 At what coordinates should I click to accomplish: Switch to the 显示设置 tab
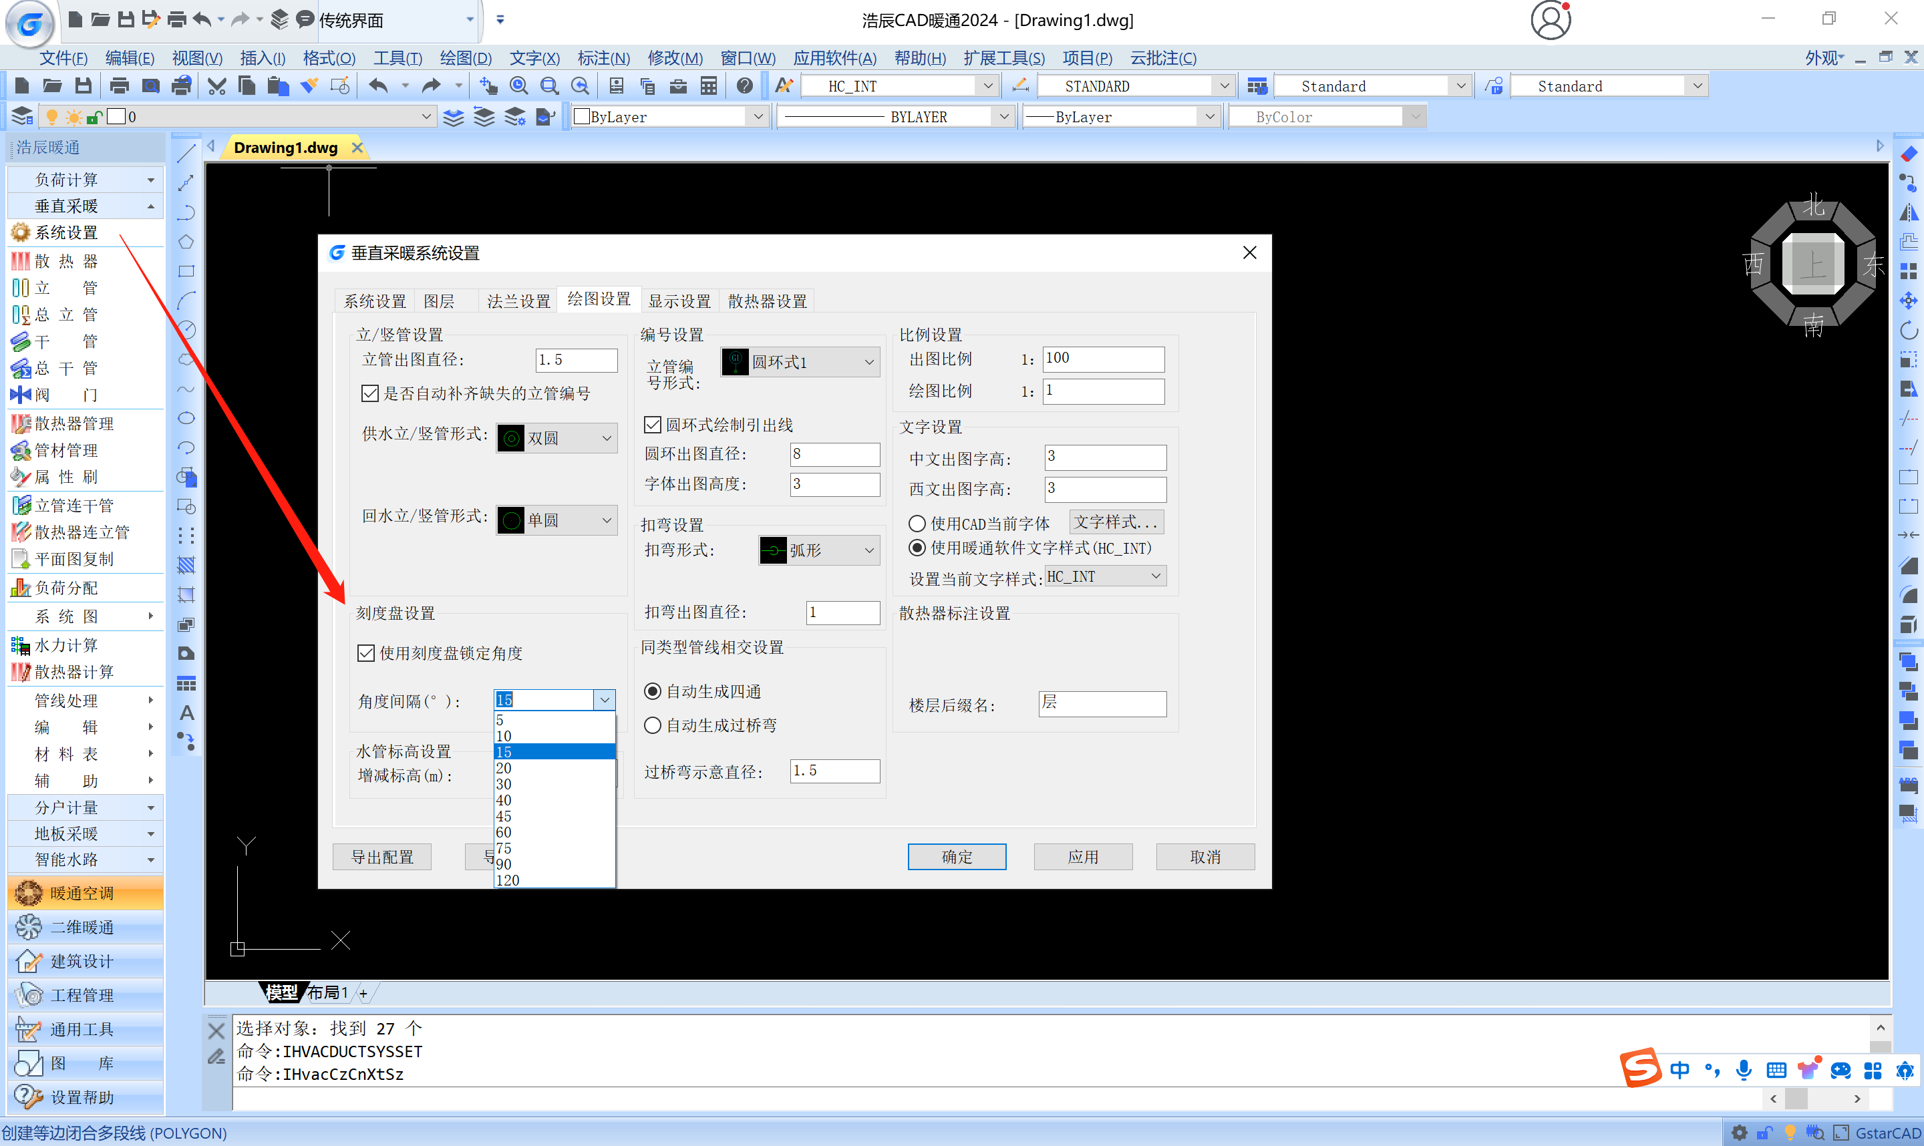click(679, 301)
